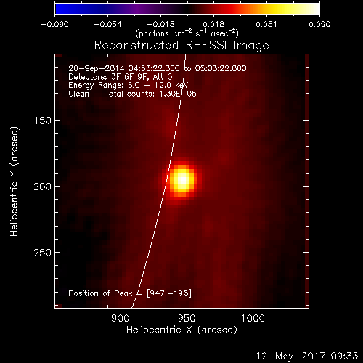363x363 pixels.
Task: Click the 'Total counts: 1.30E+05' text
Action: click(x=150, y=94)
